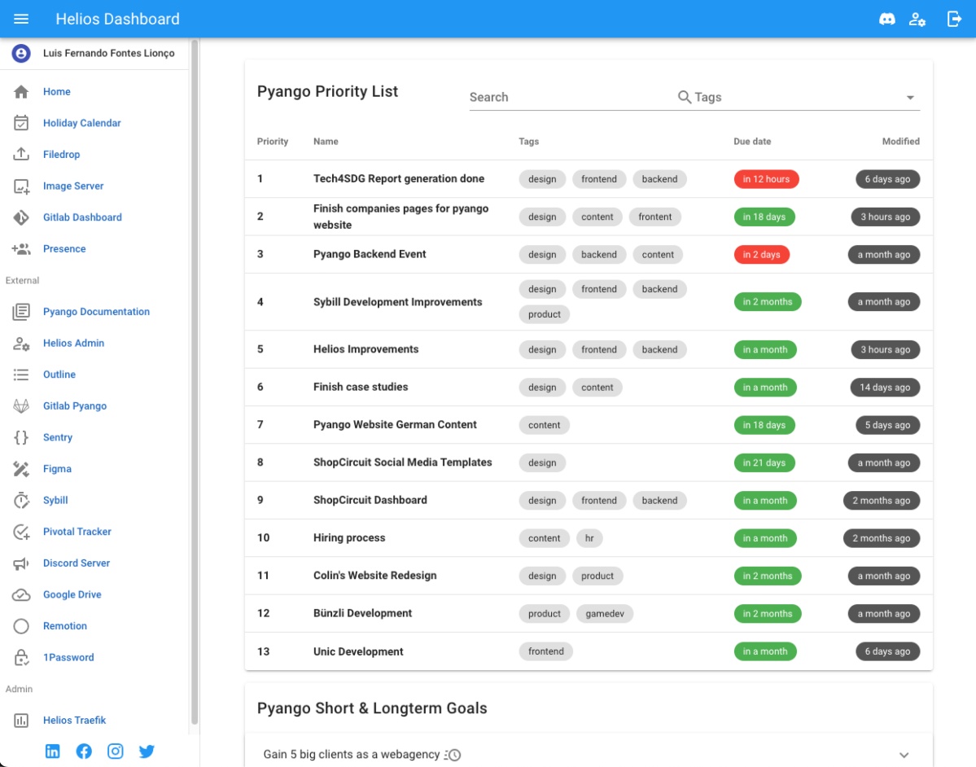Click the search magnifier icon
Viewport: 976px width, 767px height.
684,97
